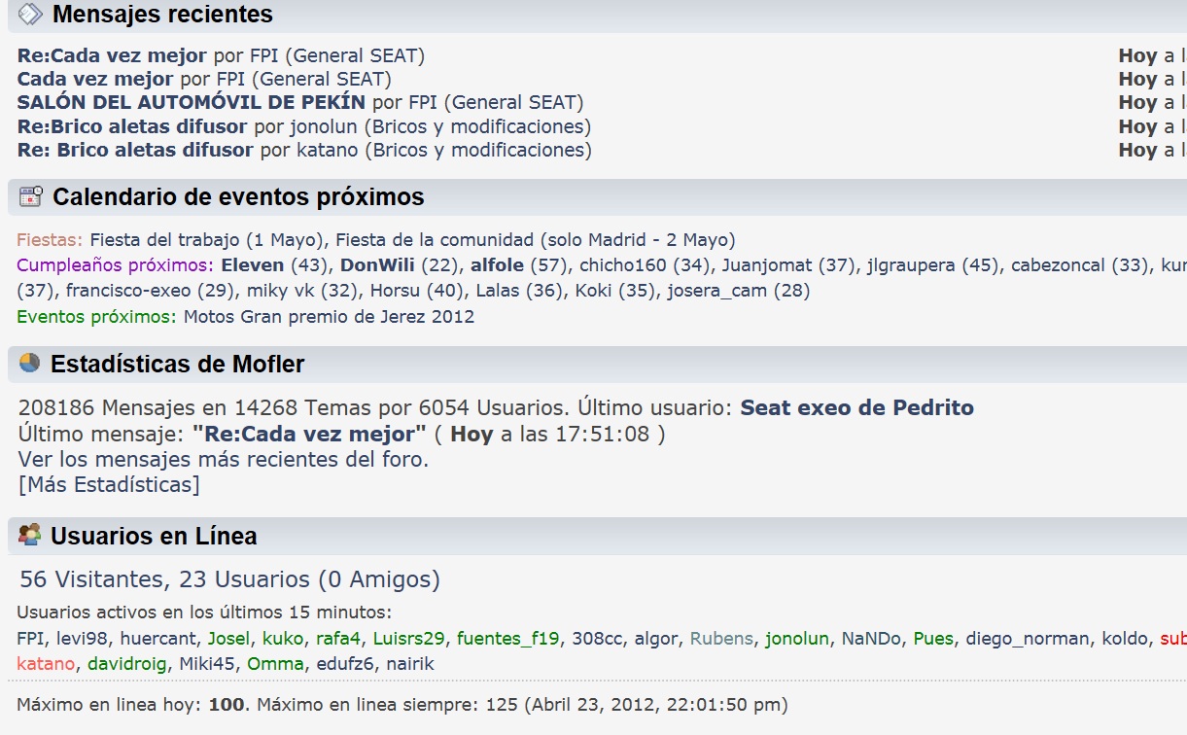The height and width of the screenshot is (735, 1187).
Task: View birthday user Eleven's profile
Action: [x=253, y=265]
